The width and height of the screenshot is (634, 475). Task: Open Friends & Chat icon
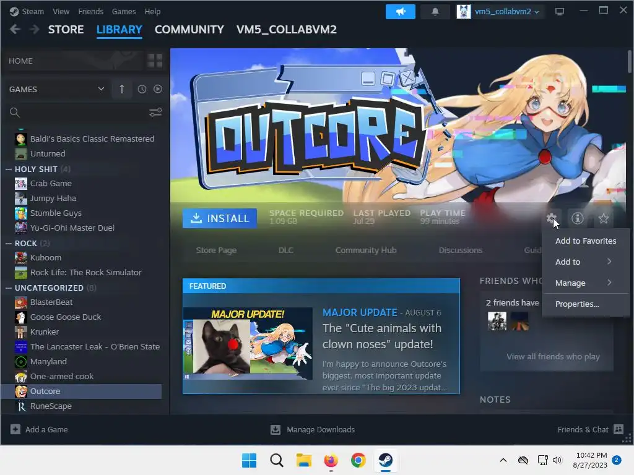(x=619, y=429)
